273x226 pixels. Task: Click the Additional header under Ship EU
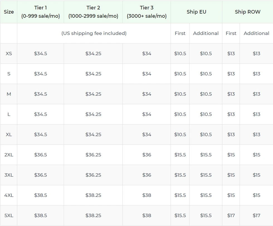[x=206, y=33]
